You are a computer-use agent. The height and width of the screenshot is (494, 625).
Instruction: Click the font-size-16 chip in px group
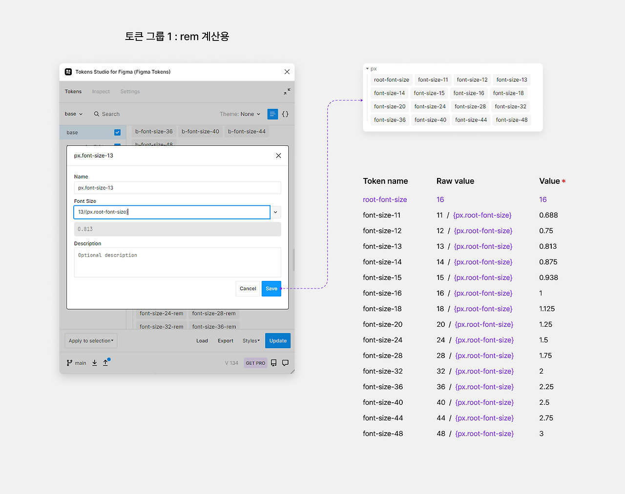[469, 93]
